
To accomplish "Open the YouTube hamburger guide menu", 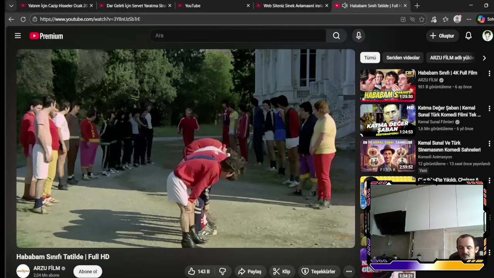I will 18,36.
